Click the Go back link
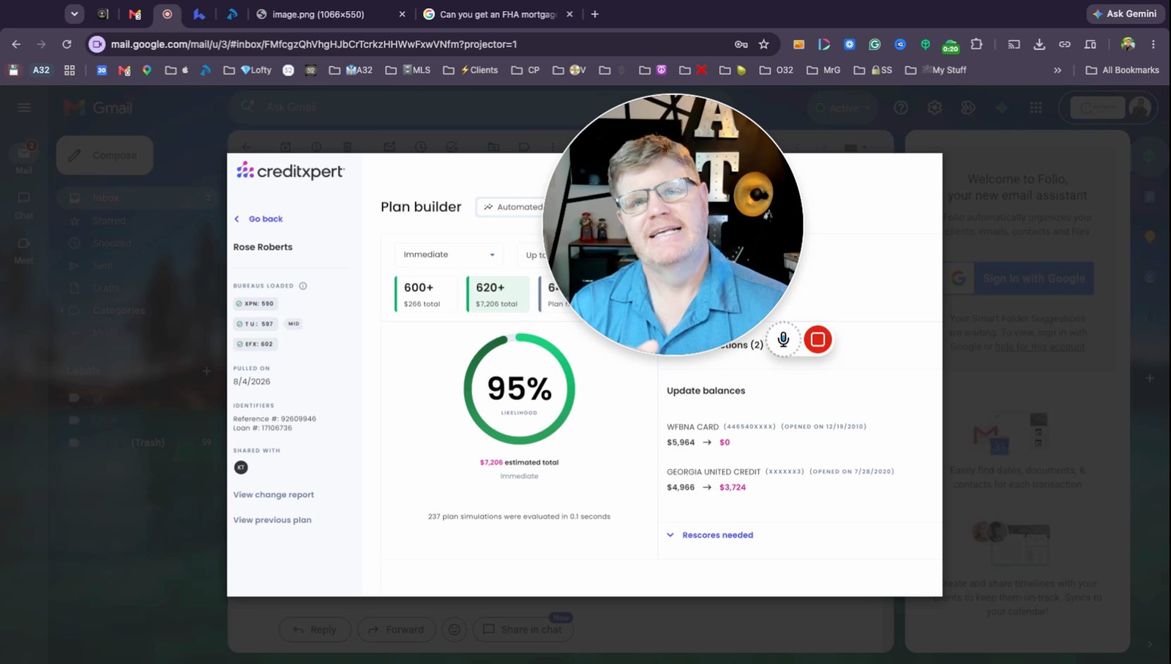The height and width of the screenshot is (664, 1171). [258, 219]
